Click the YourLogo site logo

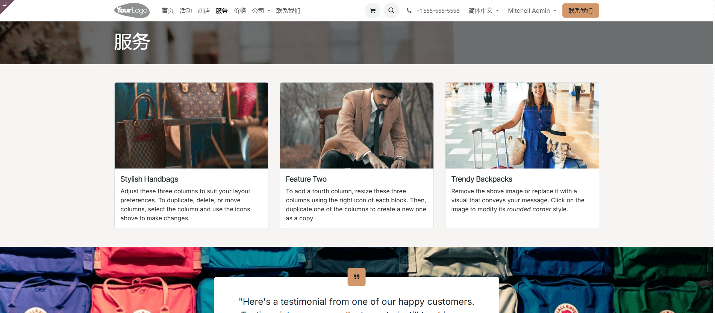(132, 11)
